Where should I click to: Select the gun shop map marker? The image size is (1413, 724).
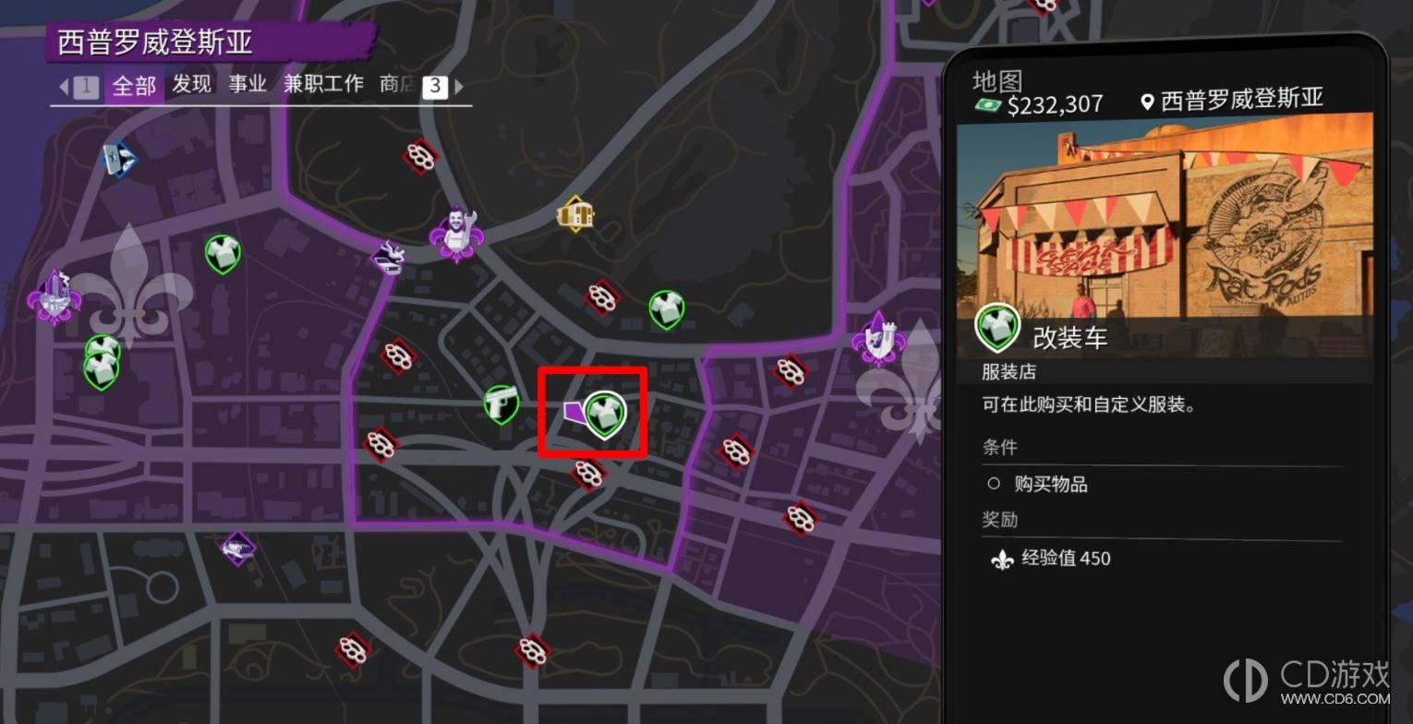(x=501, y=404)
